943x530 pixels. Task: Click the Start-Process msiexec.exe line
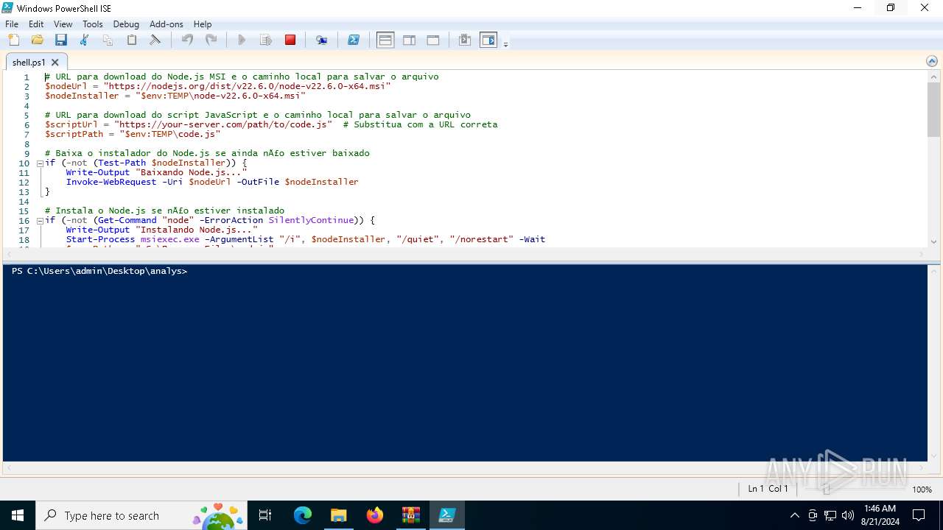(x=306, y=239)
